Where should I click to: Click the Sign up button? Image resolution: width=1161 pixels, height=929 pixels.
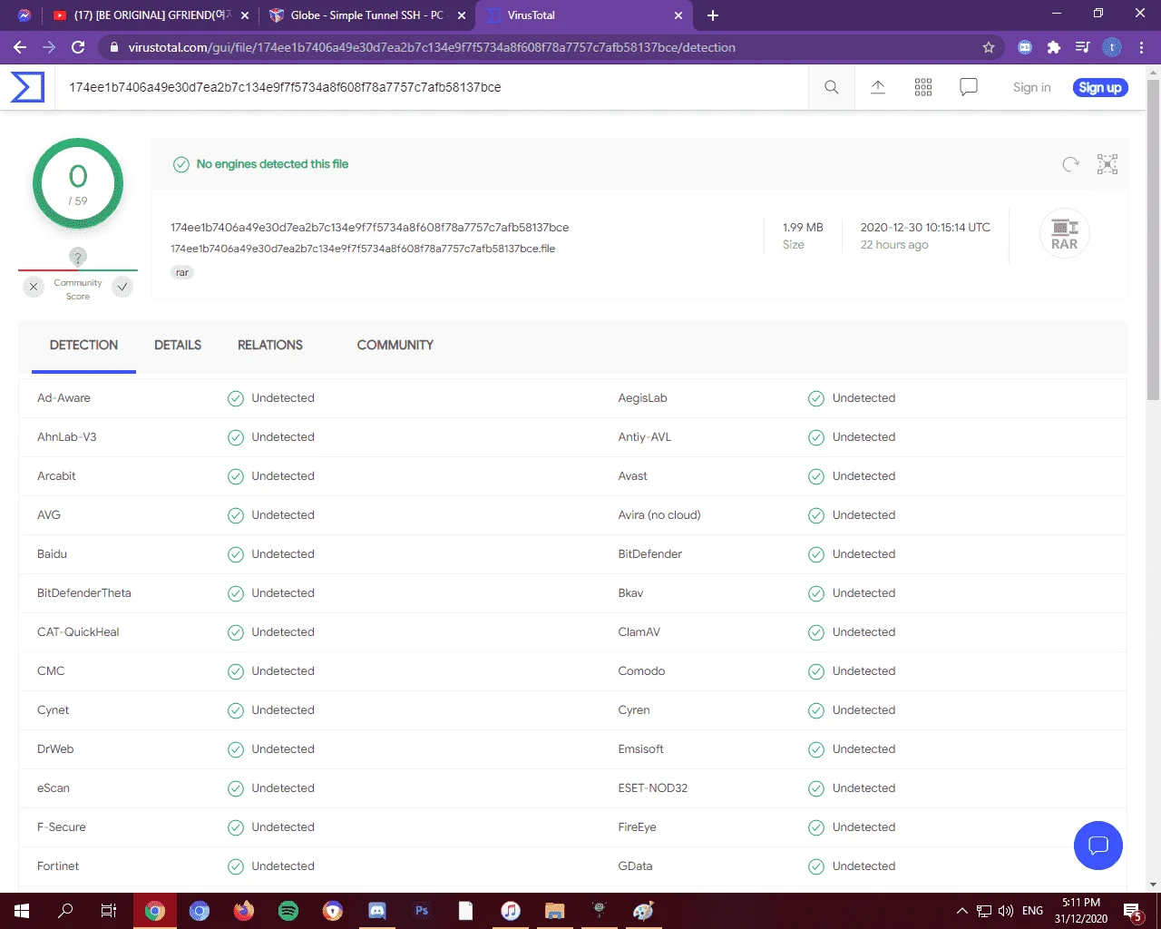click(1100, 87)
